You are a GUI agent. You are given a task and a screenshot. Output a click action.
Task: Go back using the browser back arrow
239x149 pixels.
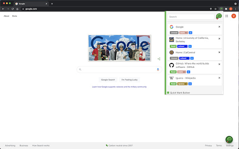click(3, 9)
